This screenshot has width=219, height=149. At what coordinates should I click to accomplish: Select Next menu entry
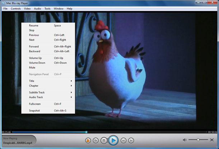tap(48, 40)
